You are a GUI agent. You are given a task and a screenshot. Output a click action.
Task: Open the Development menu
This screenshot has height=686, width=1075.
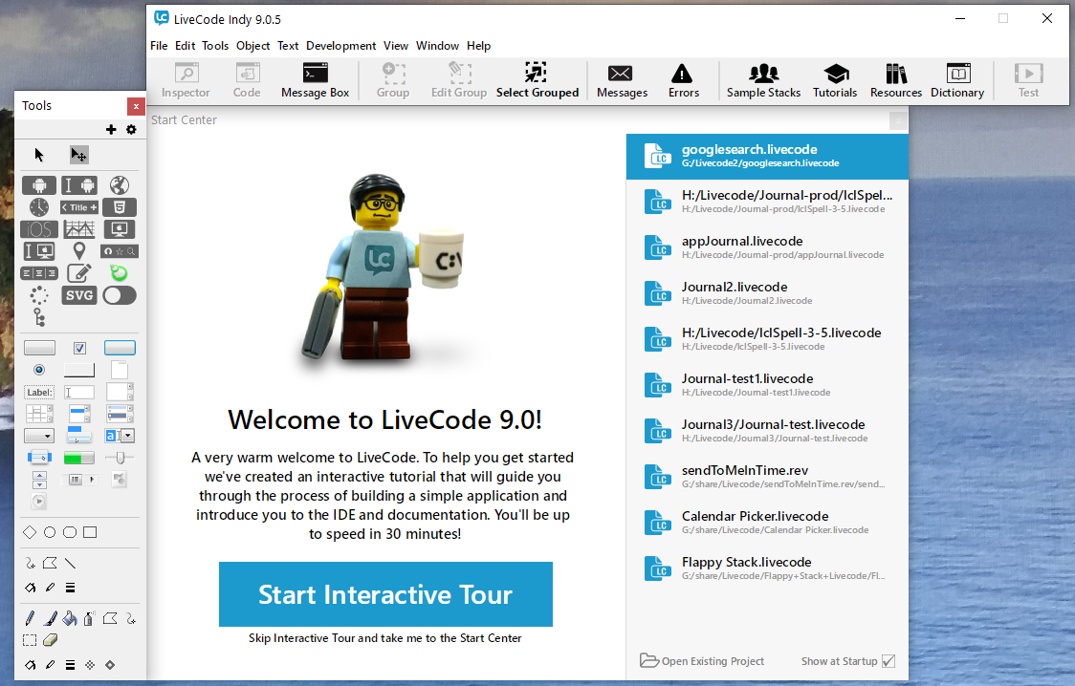coord(340,45)
